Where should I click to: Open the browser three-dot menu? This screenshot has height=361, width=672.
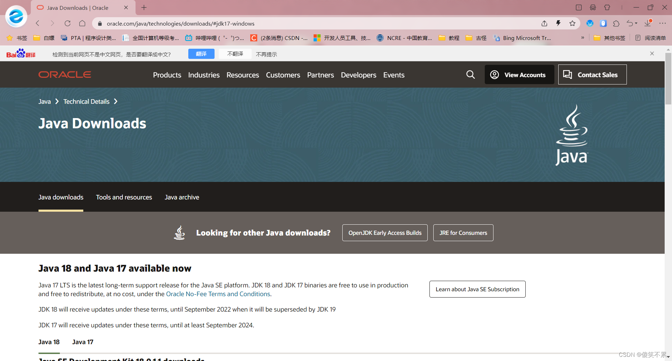coord(663,23)
